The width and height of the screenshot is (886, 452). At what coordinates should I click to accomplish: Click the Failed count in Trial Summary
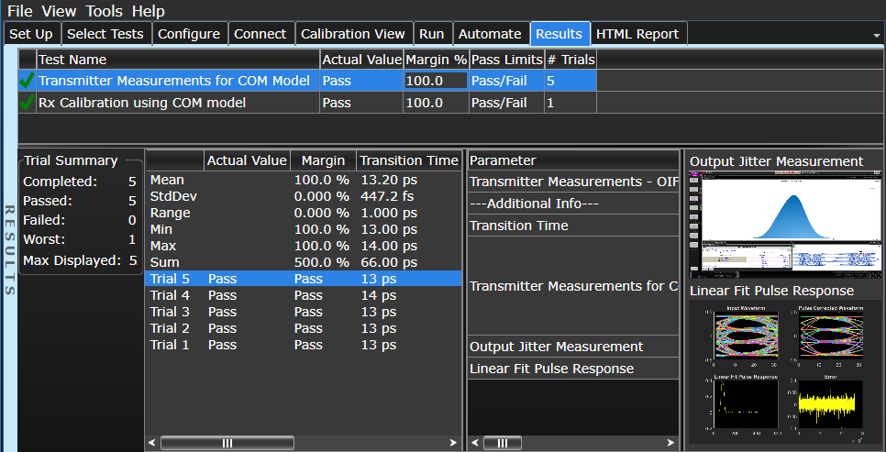click(x=132, y=220)
